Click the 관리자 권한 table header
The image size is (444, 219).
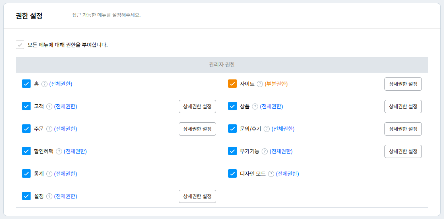tap(222, 65)
